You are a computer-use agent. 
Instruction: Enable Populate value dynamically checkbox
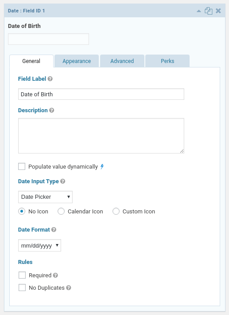click(22, 166)
